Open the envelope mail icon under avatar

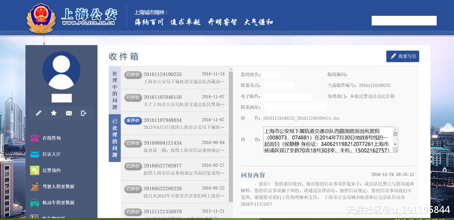pyautogui.click(x=69, y=113)
